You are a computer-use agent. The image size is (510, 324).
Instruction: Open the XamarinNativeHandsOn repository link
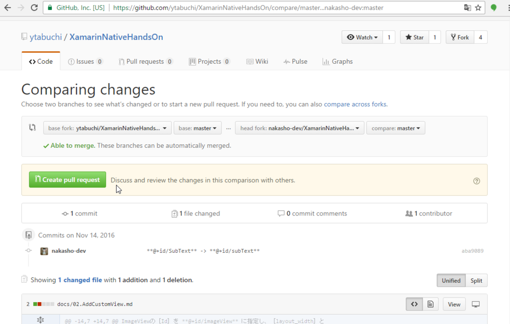coord(116,37)
